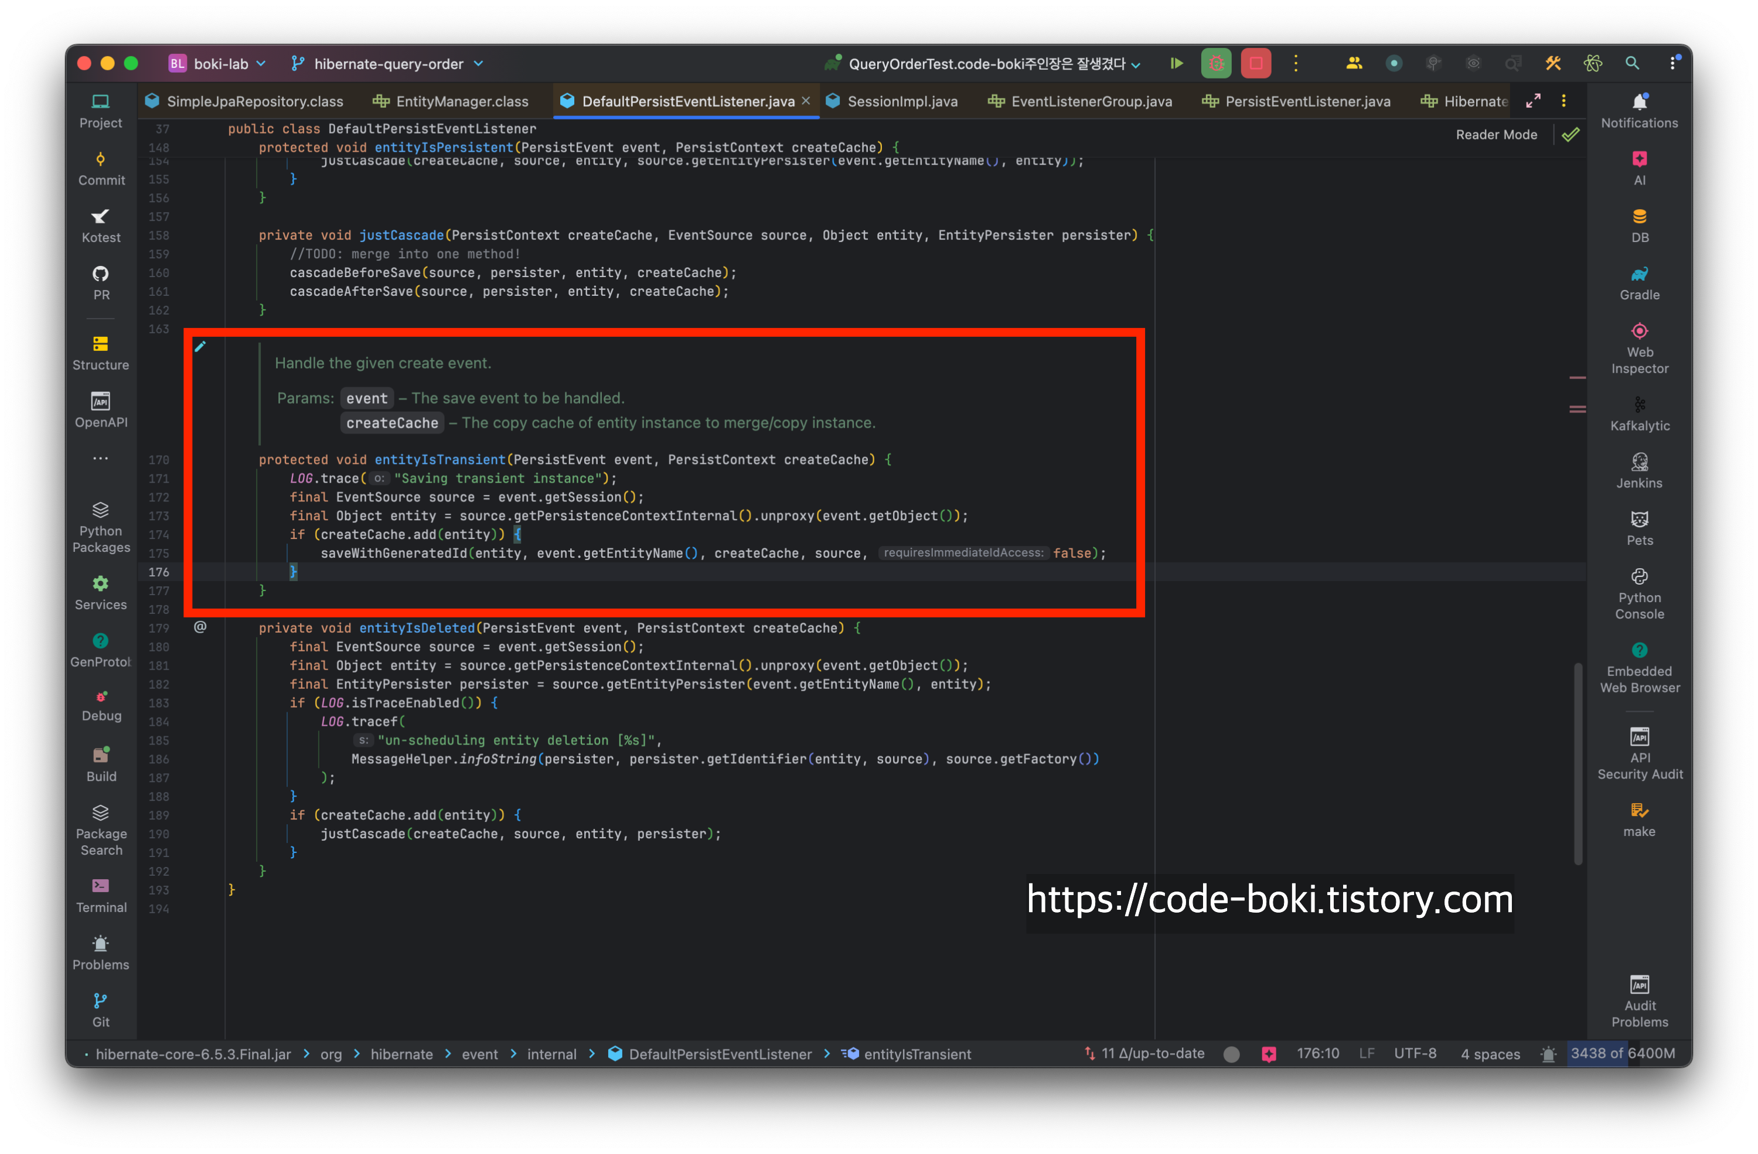This screenshot has height=1154, width=1758.
Task: Switch to EntityManager.class tab
Action: tap(462, 101)
